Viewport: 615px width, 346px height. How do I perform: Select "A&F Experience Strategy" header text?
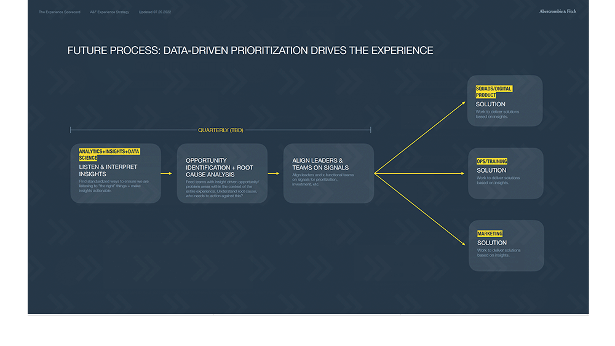click(x=109, y=12)
